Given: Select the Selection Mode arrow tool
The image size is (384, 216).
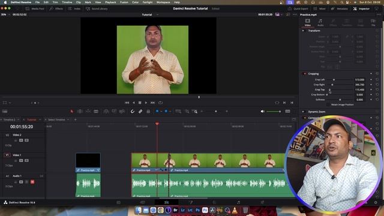Looking at the screenshot, I should point(72,112).
